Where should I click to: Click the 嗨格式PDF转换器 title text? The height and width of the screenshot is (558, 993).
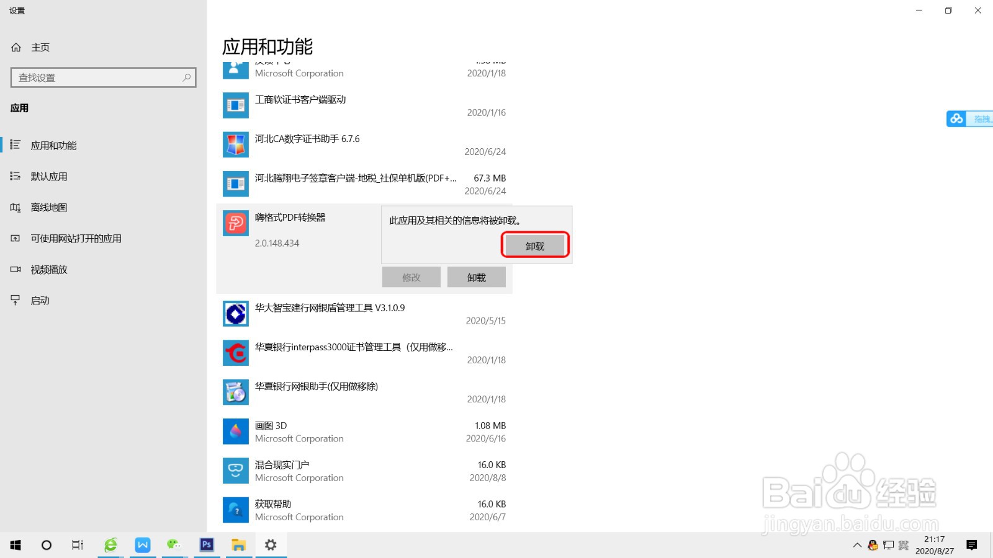coord(290,217)
